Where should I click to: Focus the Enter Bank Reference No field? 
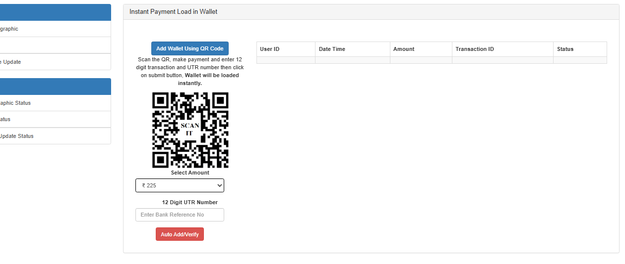180,215
